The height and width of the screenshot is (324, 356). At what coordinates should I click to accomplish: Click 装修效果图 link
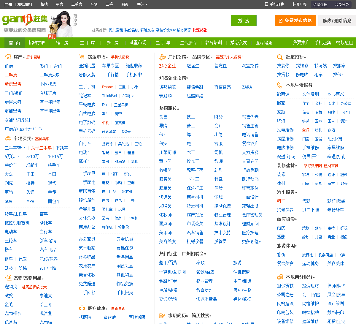click(313, 166)
